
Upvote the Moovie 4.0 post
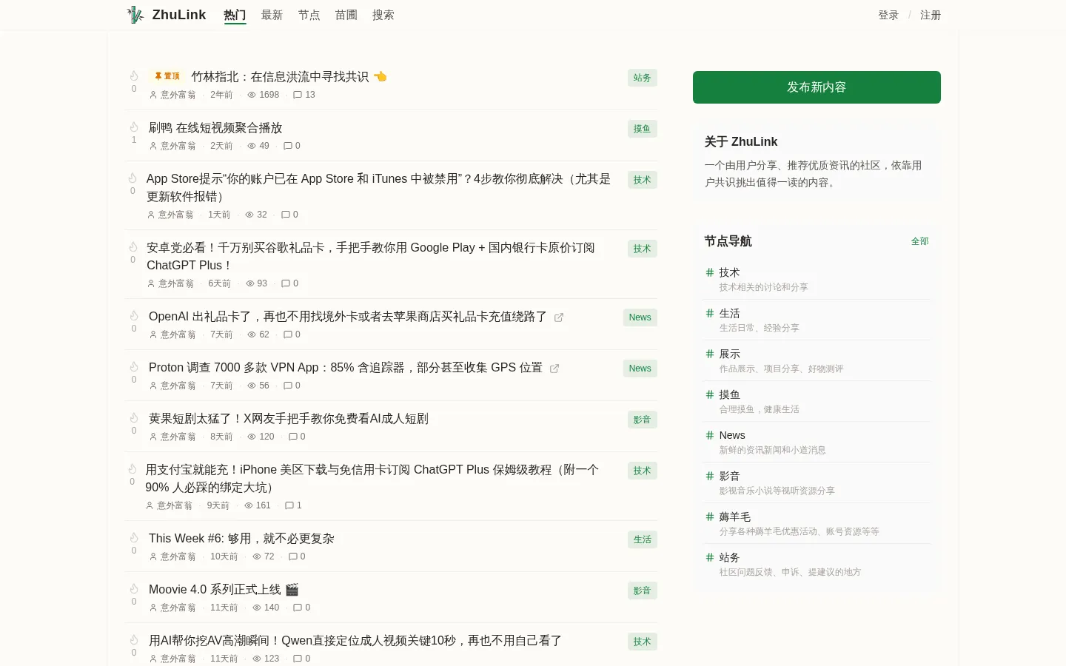(x=134, y=588)
